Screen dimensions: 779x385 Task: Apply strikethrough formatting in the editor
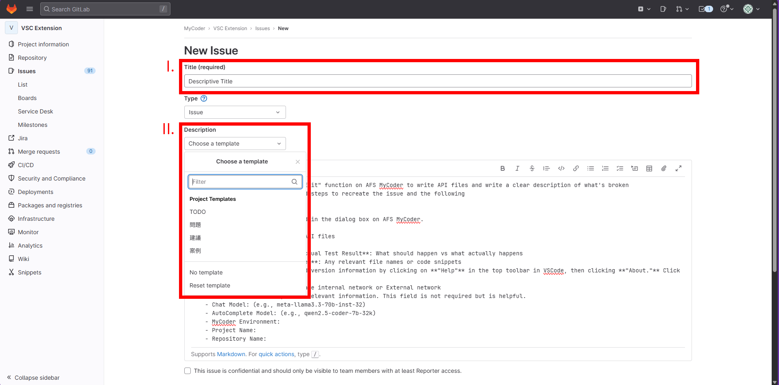(x=532, y=168)
